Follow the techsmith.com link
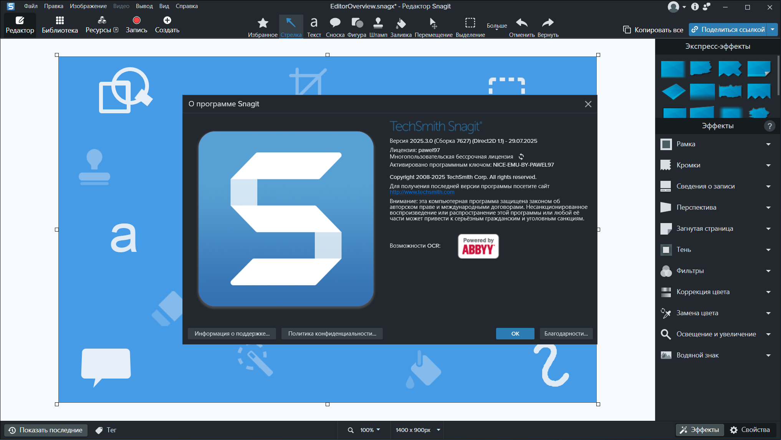 tap(422, 192)
